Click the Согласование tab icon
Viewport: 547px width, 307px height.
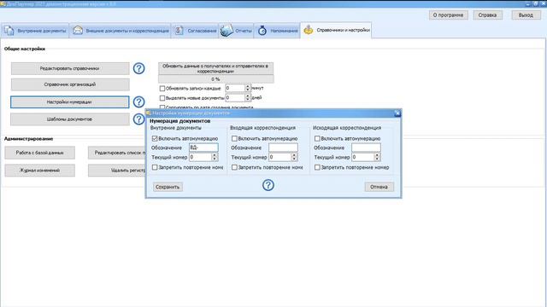(x=179, y=31)
